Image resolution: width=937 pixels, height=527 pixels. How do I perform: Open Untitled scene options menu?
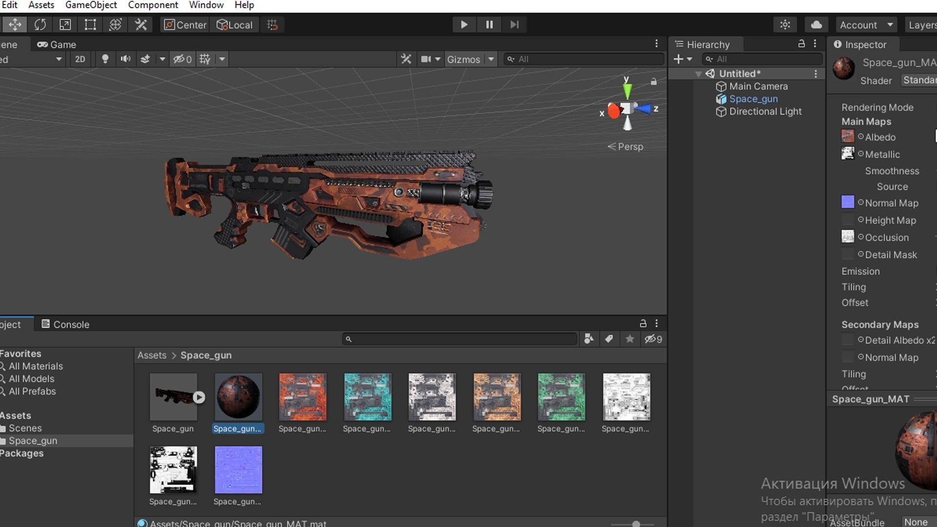[815, 74]
